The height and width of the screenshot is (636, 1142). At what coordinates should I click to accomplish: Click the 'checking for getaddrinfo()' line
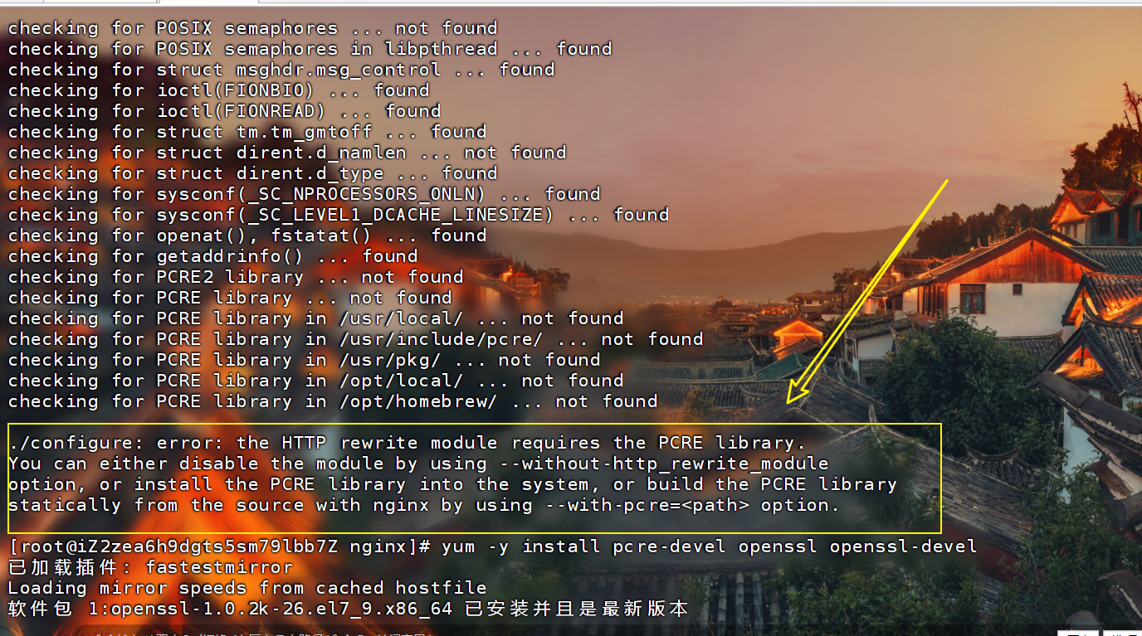coord(213,256)
